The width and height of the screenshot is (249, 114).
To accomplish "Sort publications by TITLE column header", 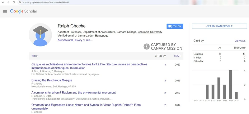I will point(35,56).
